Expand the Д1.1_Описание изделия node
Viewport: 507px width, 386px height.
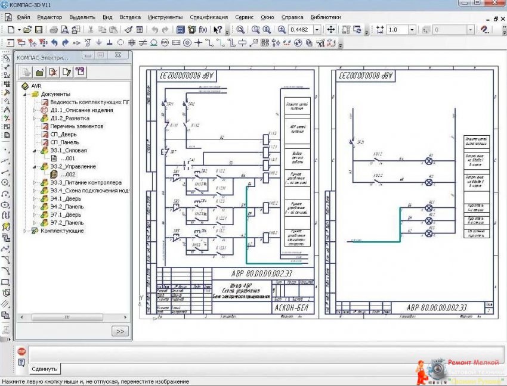point(34,110)
